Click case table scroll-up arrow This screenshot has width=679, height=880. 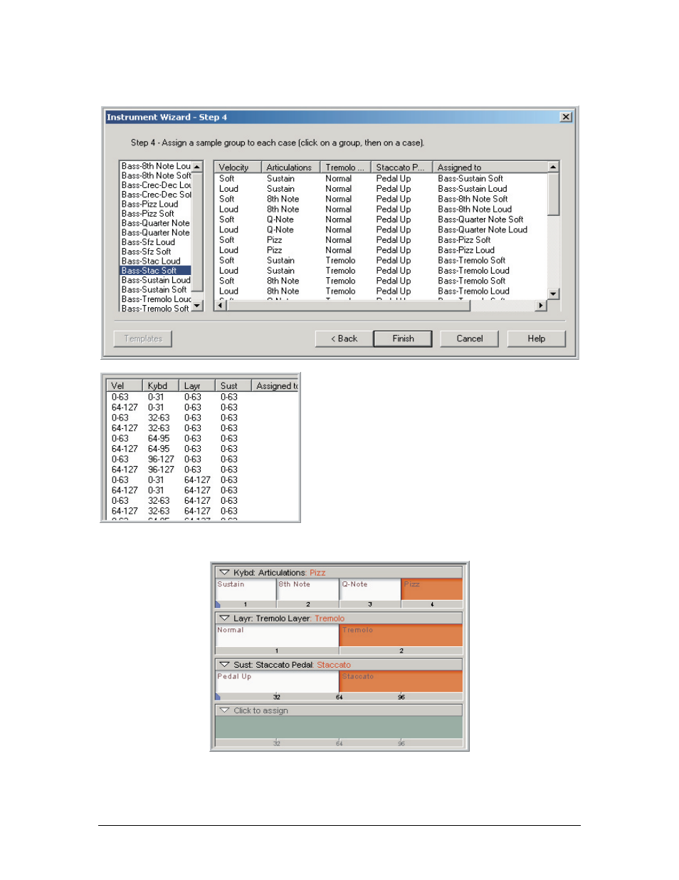click(553, 167)
